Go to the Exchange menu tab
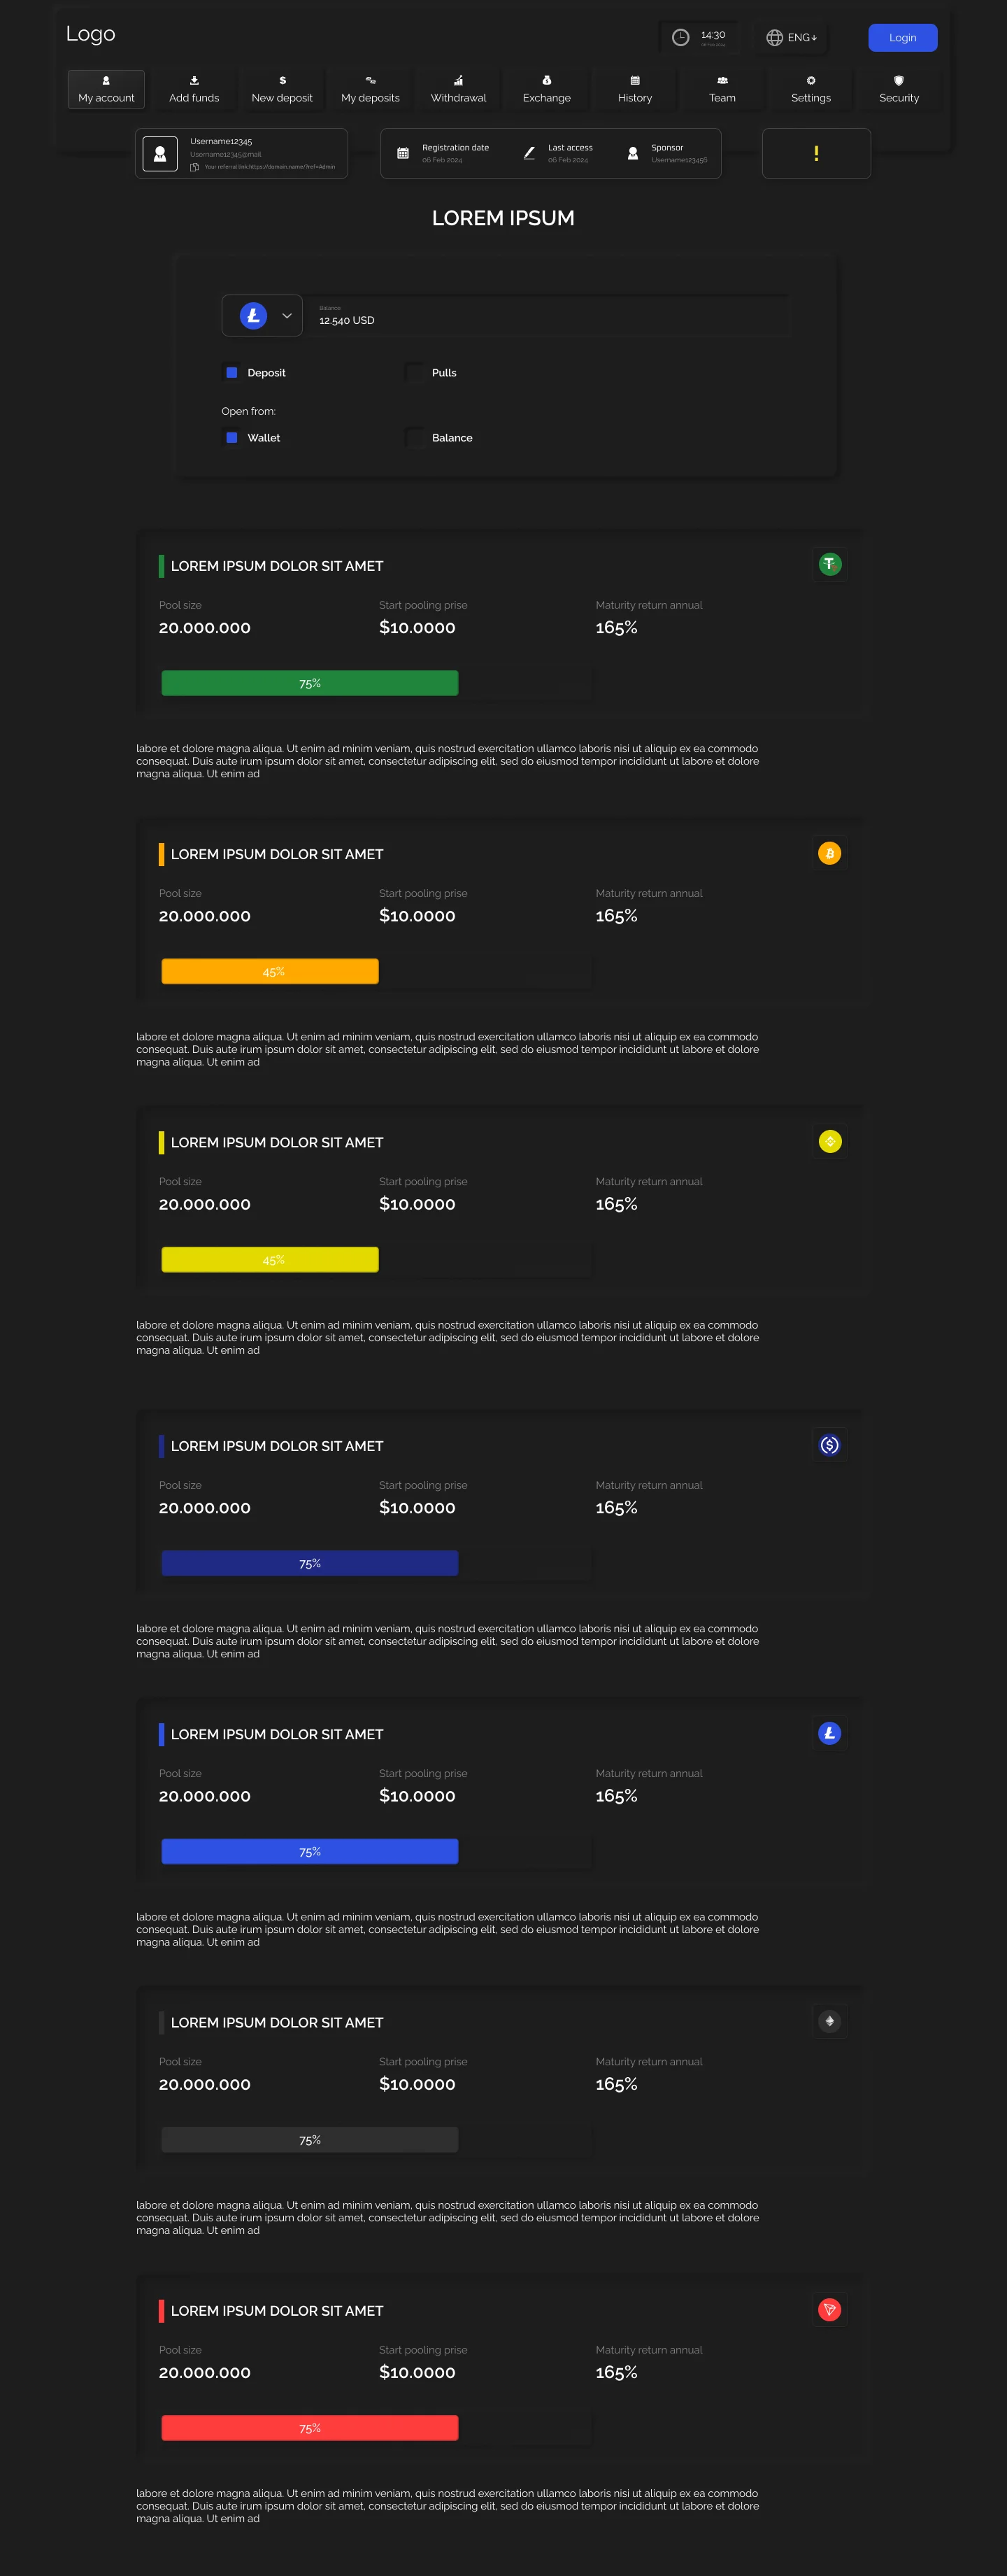The image size is (1007, 2576). coord(546,89)
